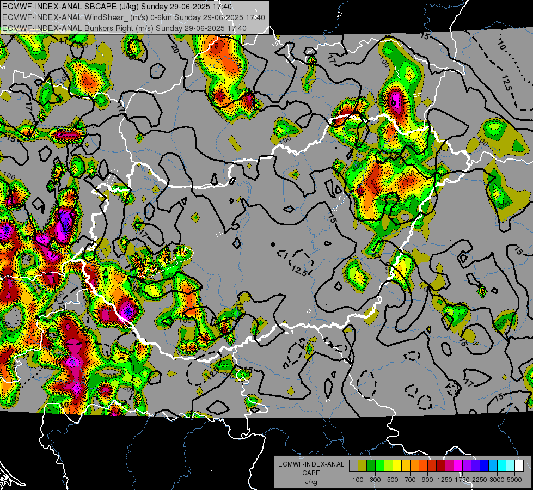
Task: Click the amber legend swatch
Action: pyautogui.click(x=406, y=466)
